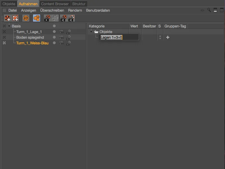Click into the 'Lagen 1+3+5' name field
225x169 pixels.
119,37
